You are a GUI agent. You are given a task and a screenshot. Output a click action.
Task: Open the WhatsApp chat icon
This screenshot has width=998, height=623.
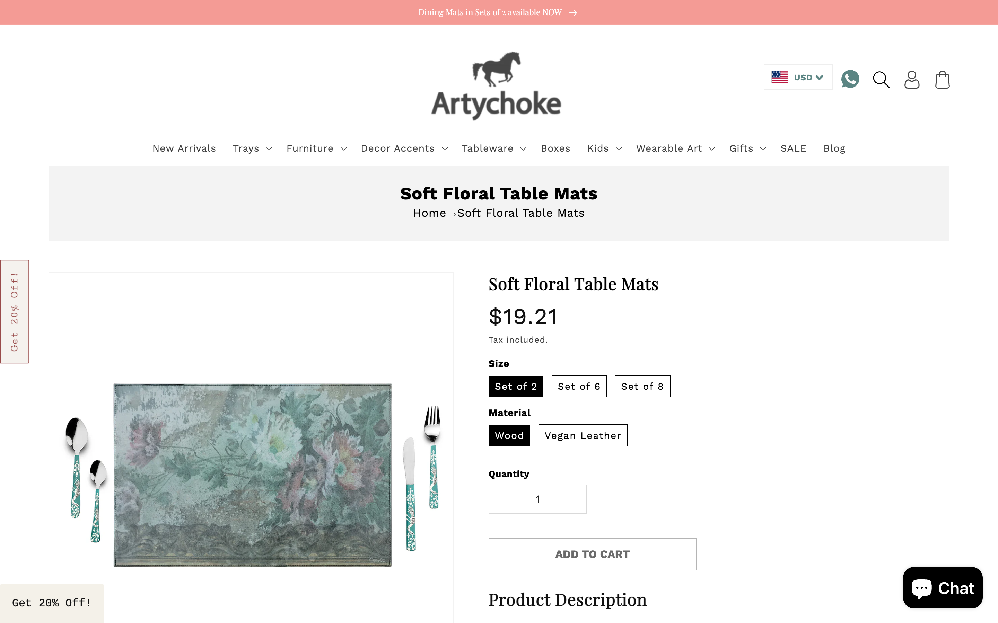(850, 79)
